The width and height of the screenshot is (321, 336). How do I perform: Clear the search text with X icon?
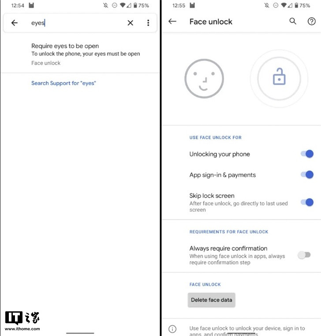pos(130,23)
